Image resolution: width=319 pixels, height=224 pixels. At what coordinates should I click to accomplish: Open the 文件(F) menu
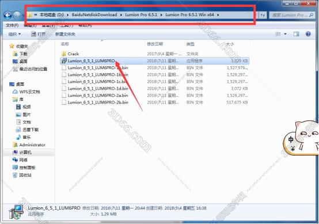coord(12,25)
